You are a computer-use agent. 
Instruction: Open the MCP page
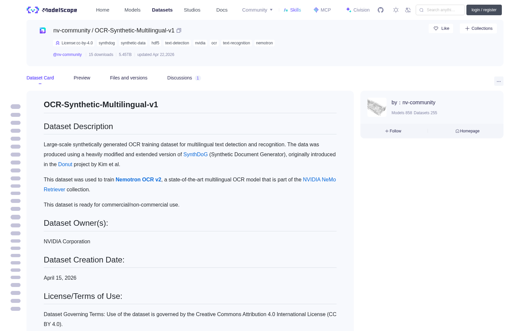[322, 10]
